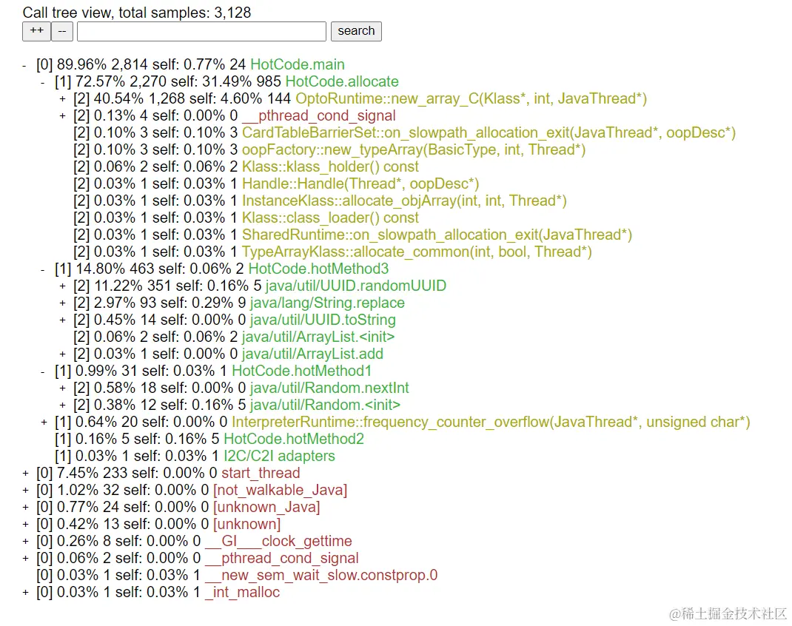Select java/util/UUID.randomUUID entry text
Screen dimensions: 792x626
(355, 286)
